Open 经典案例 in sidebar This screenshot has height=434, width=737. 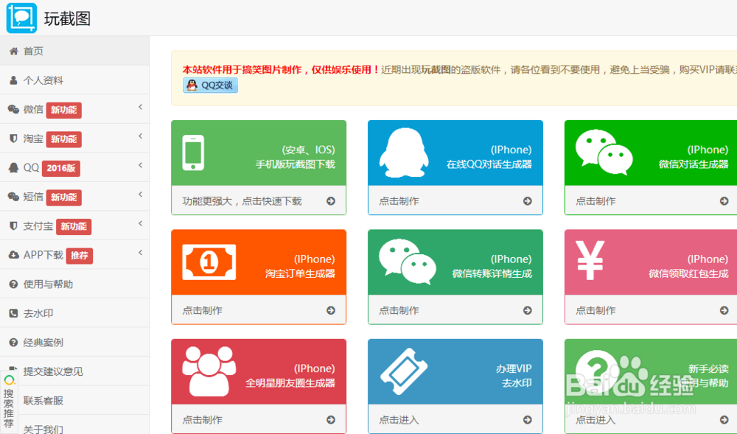tap(74, 343)
